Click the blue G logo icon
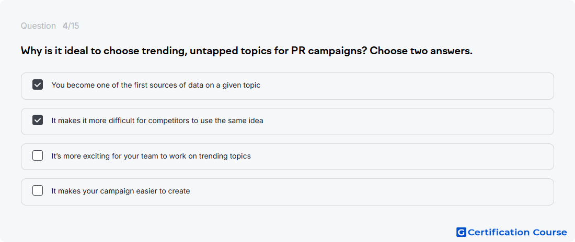 (461, 232)
